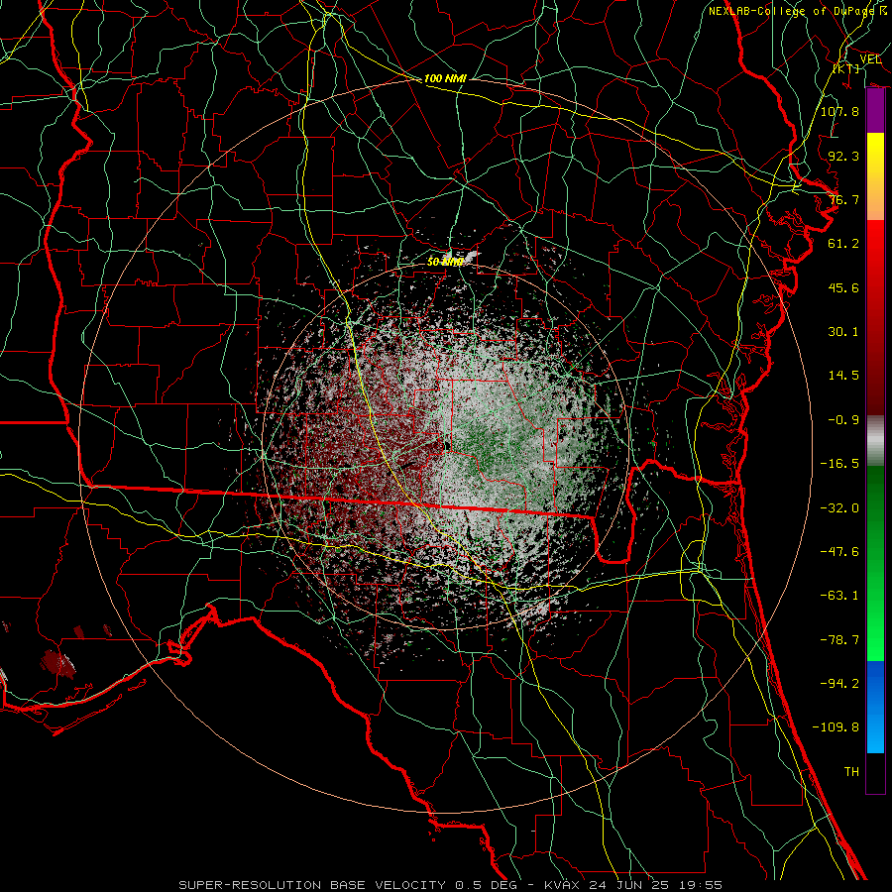The width and height of the screenshot is (892, 892).
Task: Click the 92.3 scale value
Action: click(843, 156)
